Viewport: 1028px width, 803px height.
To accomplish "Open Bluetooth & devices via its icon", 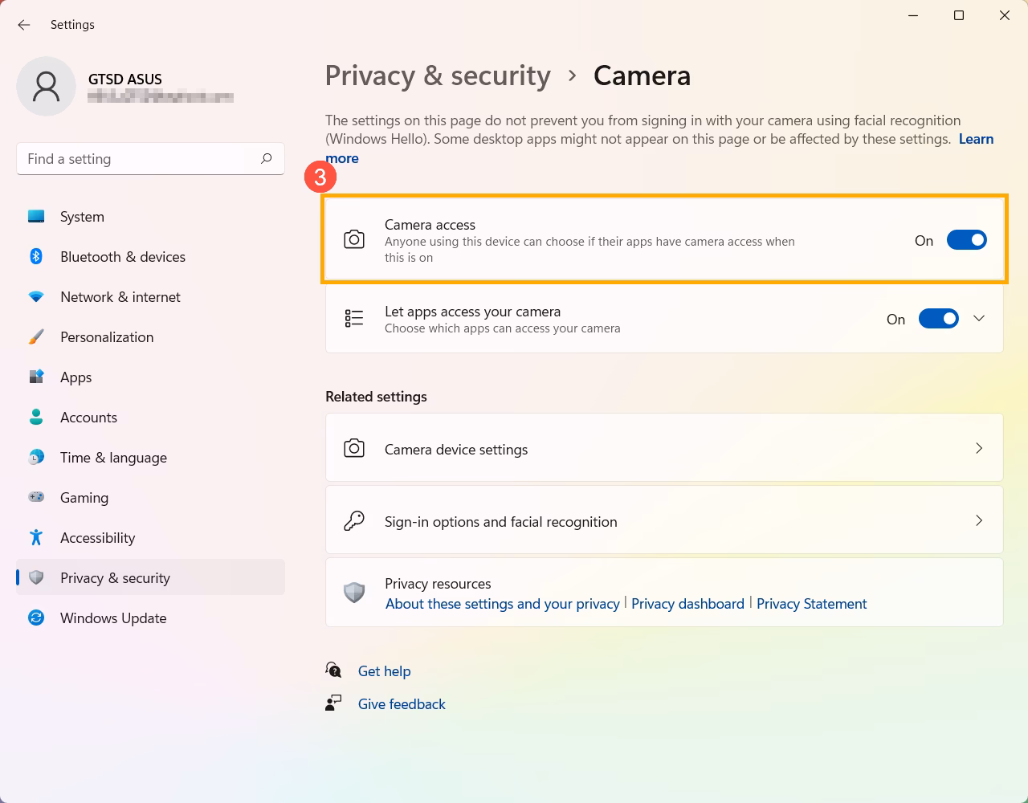I will coord(36,256).
